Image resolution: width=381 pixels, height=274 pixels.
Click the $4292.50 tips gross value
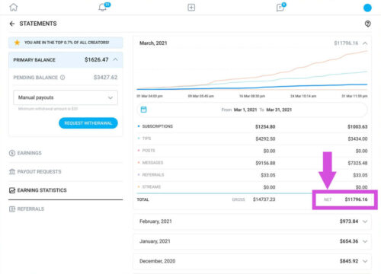265,139
